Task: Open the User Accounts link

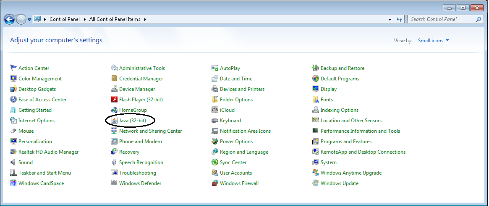Action: point(236,173)
